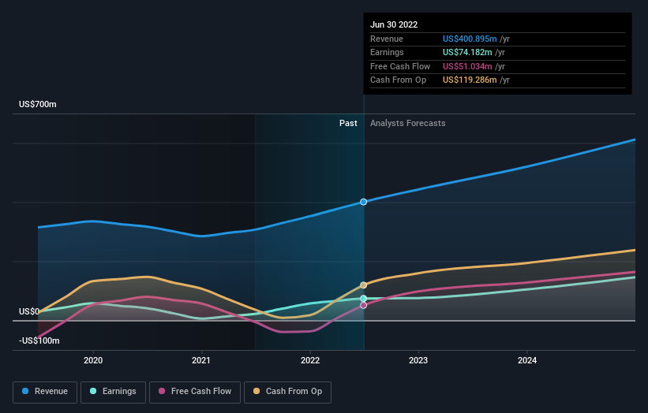The image size is (648, 413).
Task: Click the -US$100m y-axis label
Action: [39, 340]
